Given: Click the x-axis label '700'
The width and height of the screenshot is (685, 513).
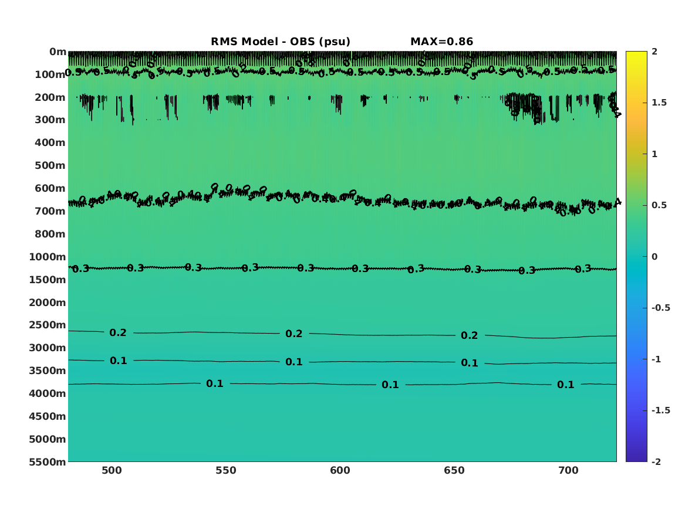Looking at the screenshot, I should [568, 471].
